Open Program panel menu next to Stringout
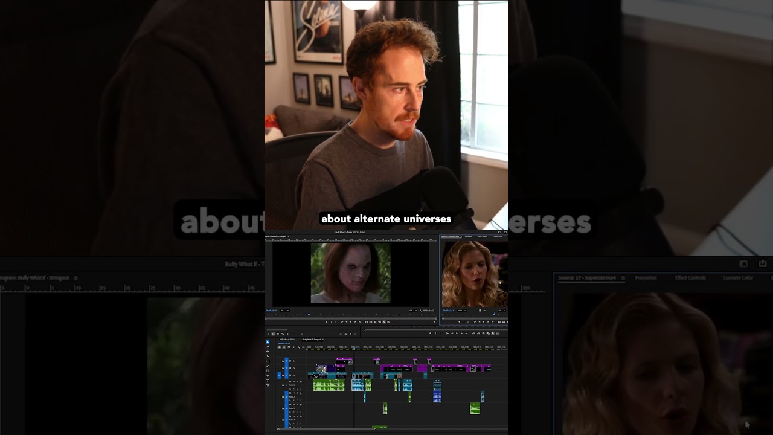Screen dimensions: 773x435 tap(288, 236)
